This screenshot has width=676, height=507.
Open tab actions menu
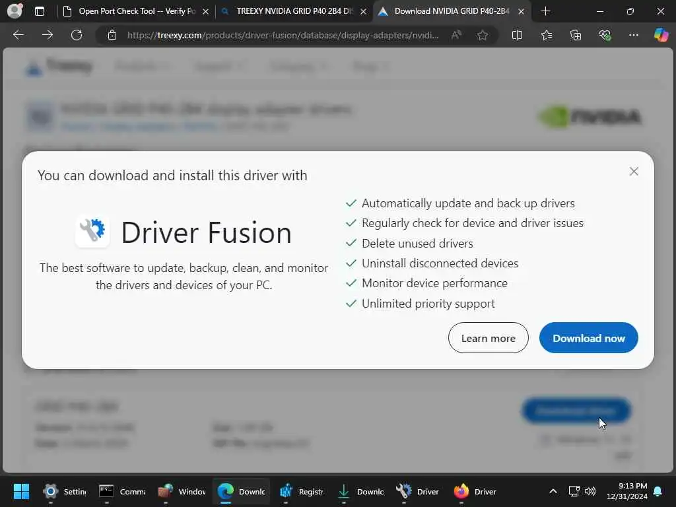click(40, 11)
